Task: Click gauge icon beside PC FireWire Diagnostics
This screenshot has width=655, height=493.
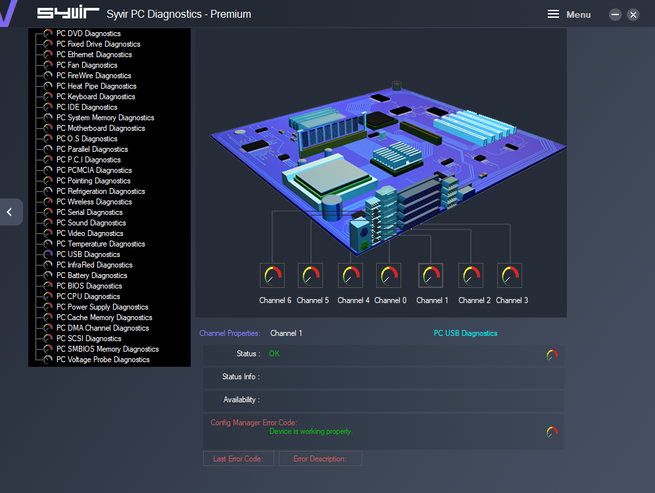Action: click(49, 76)
